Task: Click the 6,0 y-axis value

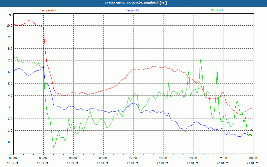Action: pos(10,72)
